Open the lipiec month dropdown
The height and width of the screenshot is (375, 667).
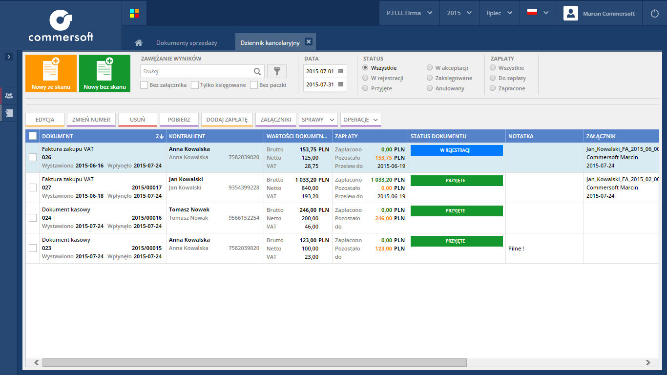coord(499,13)
